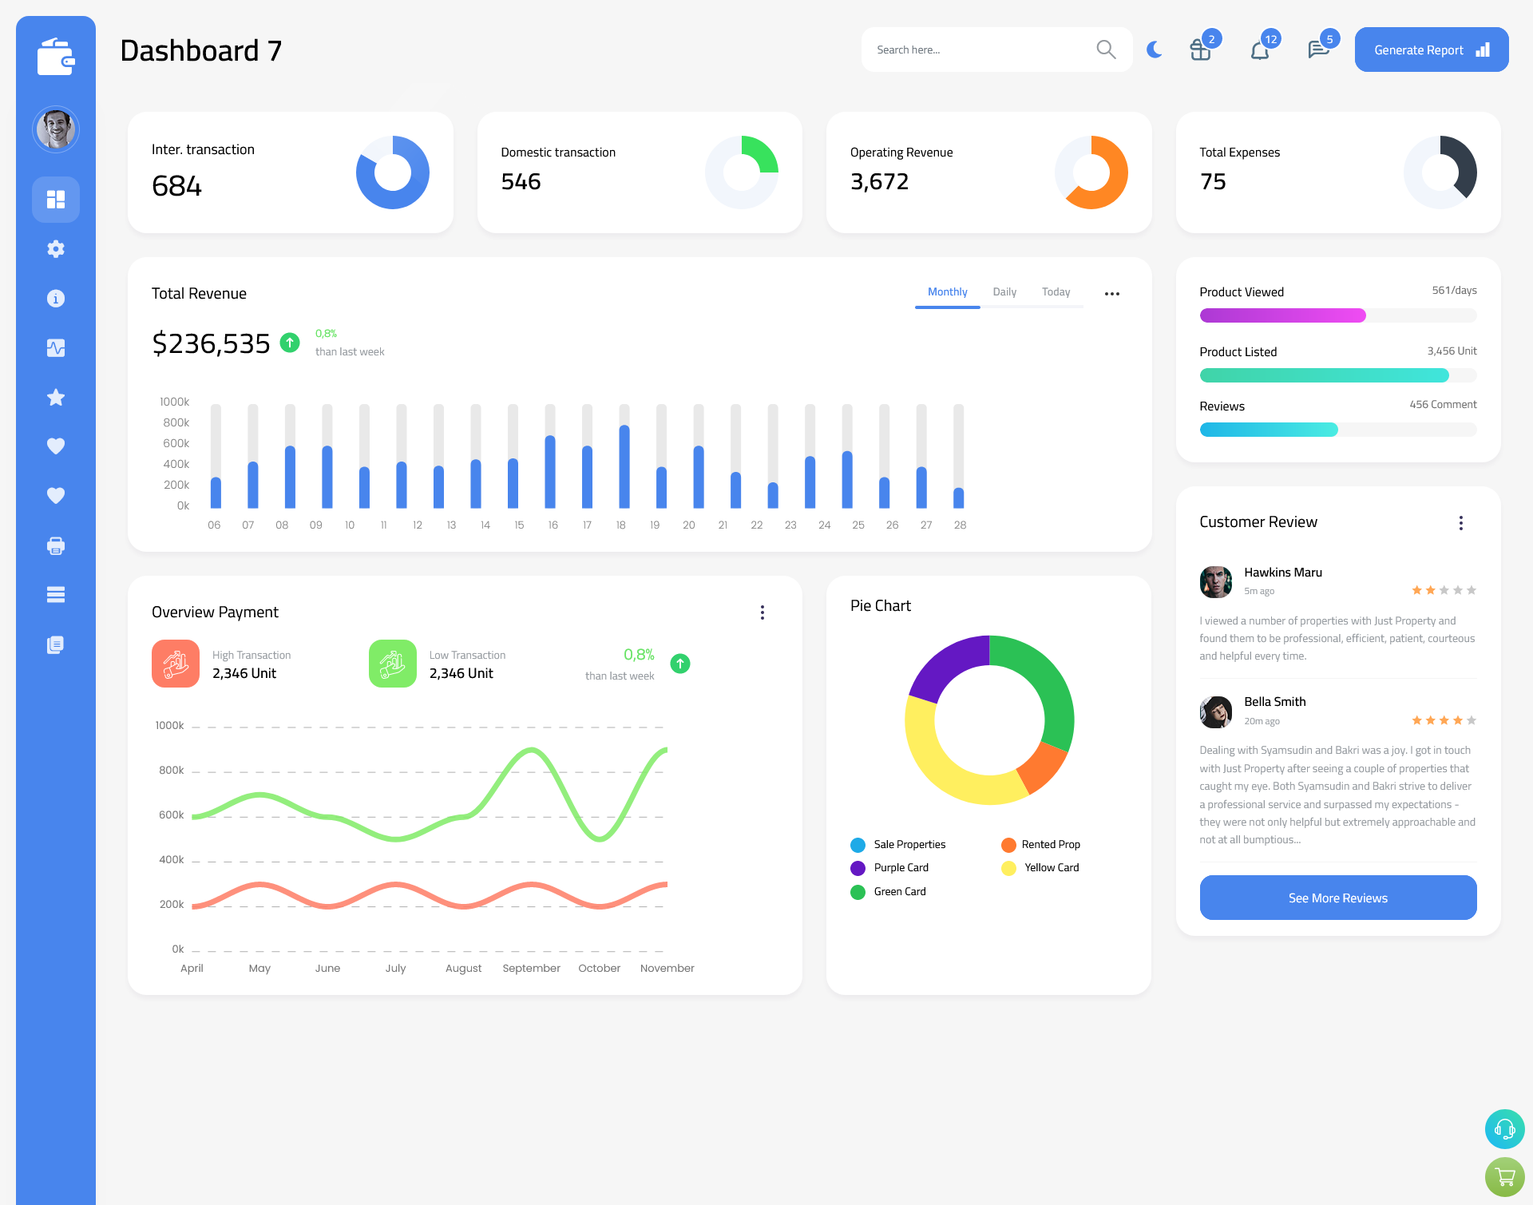Image resolution: width=1533 pixels, height=1205 pixels.
Task: Switch to Today revenue tab
Action: [1054, 292]
